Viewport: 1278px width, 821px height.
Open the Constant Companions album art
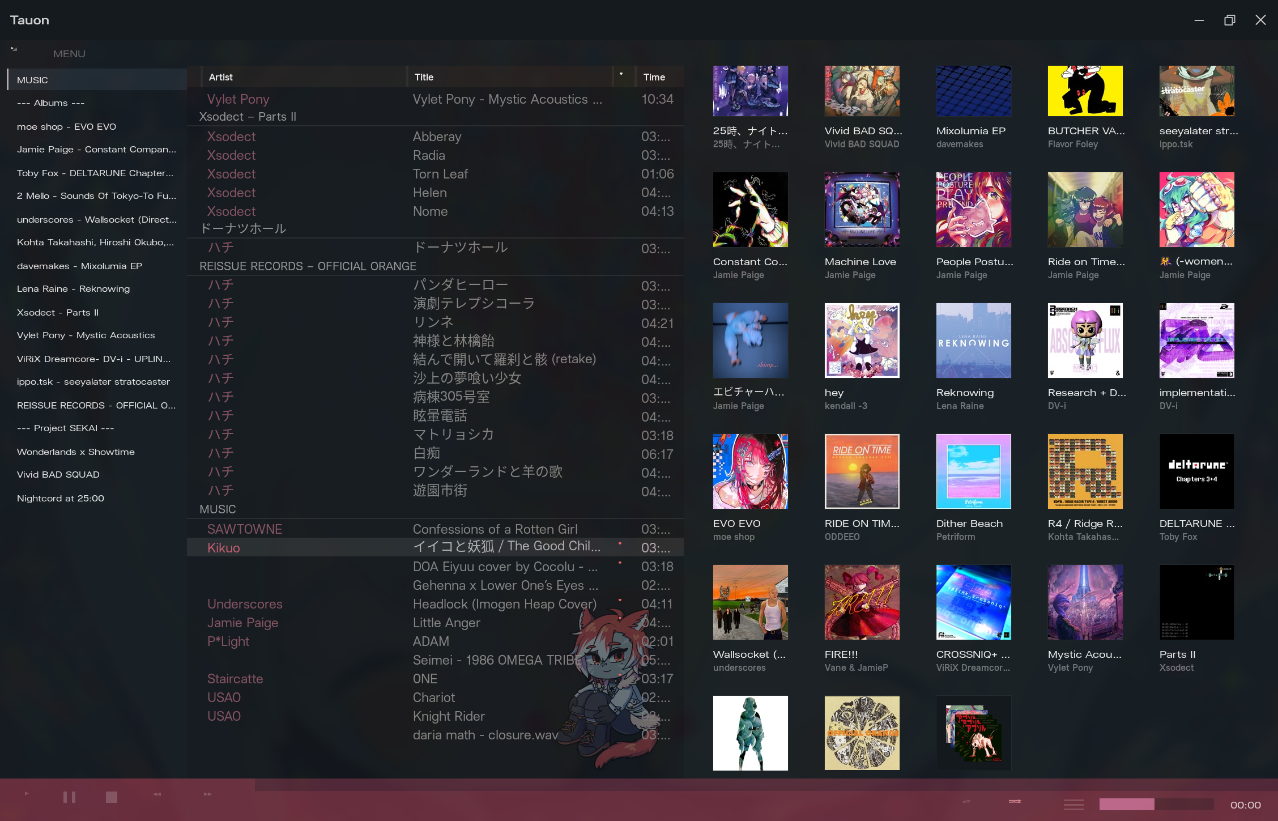click(750, 210)
